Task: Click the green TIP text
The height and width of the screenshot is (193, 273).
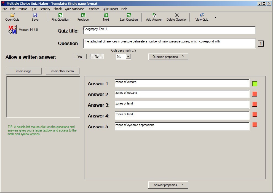Action: pyautogui.click(x=42, y=130)
